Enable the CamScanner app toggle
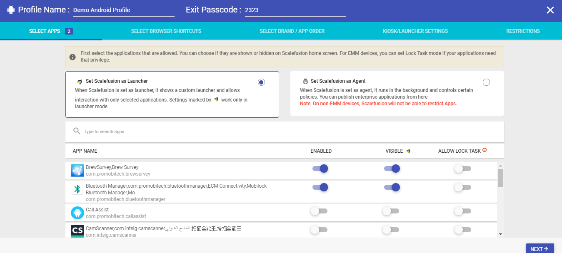Screen dimensions: 562x253 pos(319,229)
